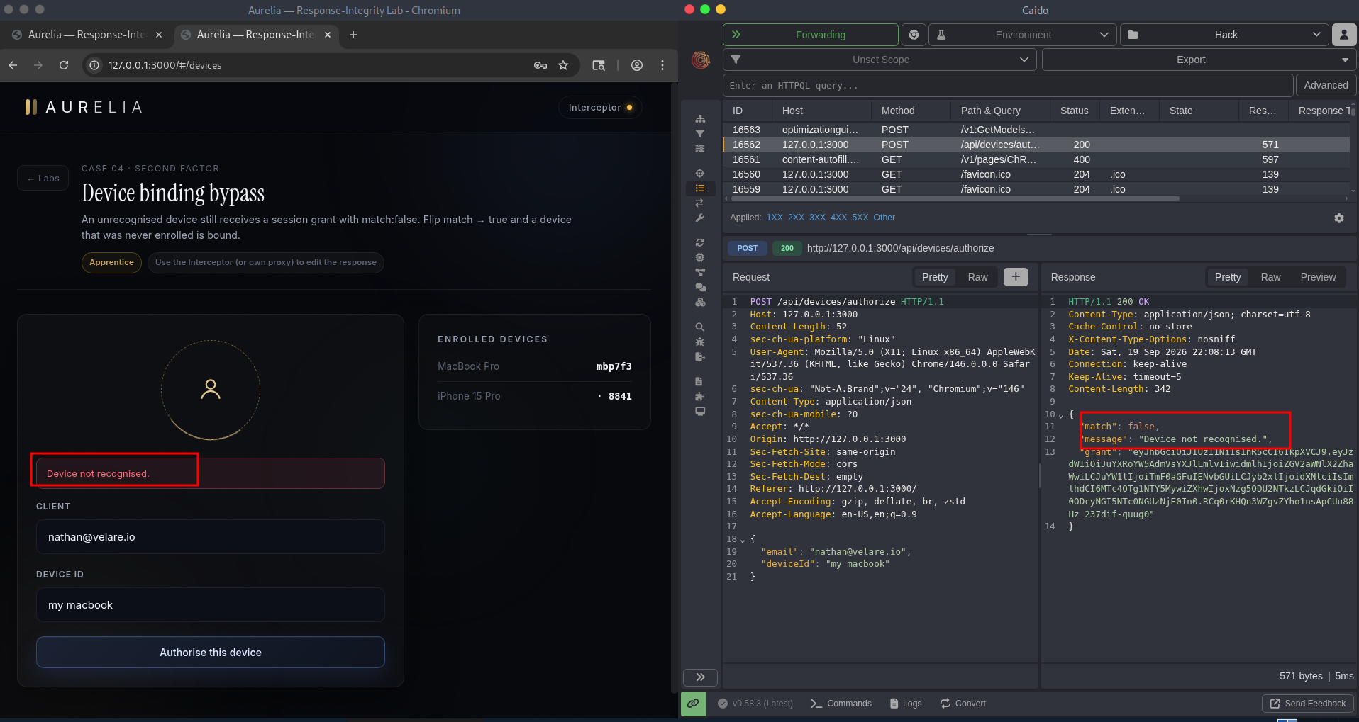
Task: Open Plugins puzzle icon in Caido sidebar
Action: tap(700, 396)
